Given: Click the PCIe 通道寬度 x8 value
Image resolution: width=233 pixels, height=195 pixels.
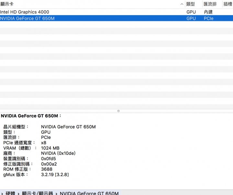Looking at the screenshot, I should pos(44,143).
